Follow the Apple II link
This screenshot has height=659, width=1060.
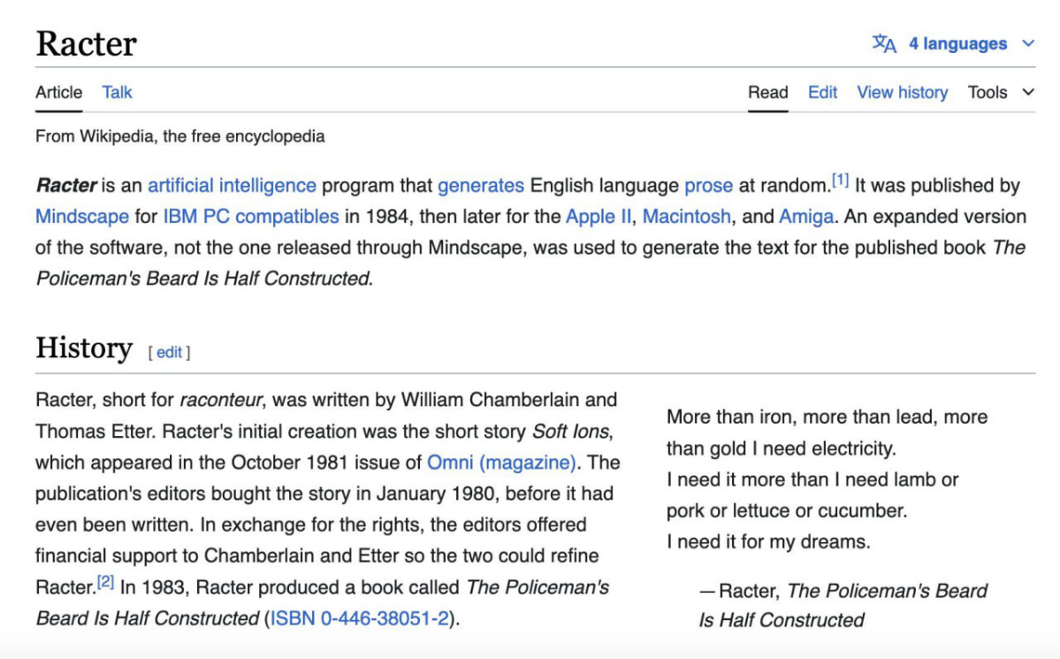(x=599, y=217)
